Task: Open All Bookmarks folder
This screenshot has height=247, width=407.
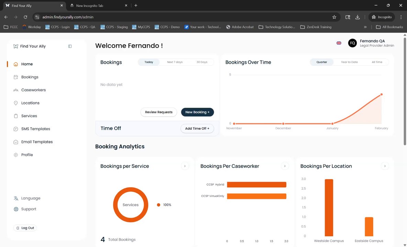Action: coord(389,27)
